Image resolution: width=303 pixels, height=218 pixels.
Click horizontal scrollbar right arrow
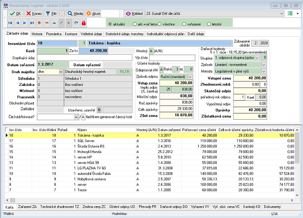(292, 200)
